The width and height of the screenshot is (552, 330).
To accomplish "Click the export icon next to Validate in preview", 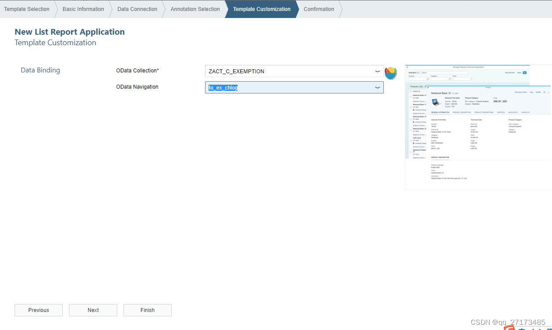I will 544,92.
